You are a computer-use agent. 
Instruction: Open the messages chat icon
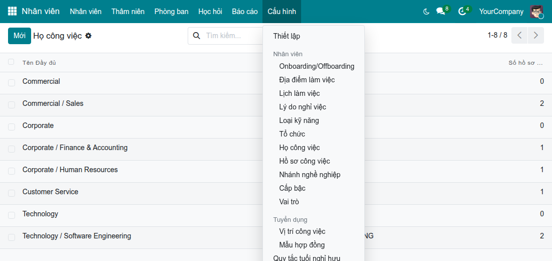(x=441, y=11)
